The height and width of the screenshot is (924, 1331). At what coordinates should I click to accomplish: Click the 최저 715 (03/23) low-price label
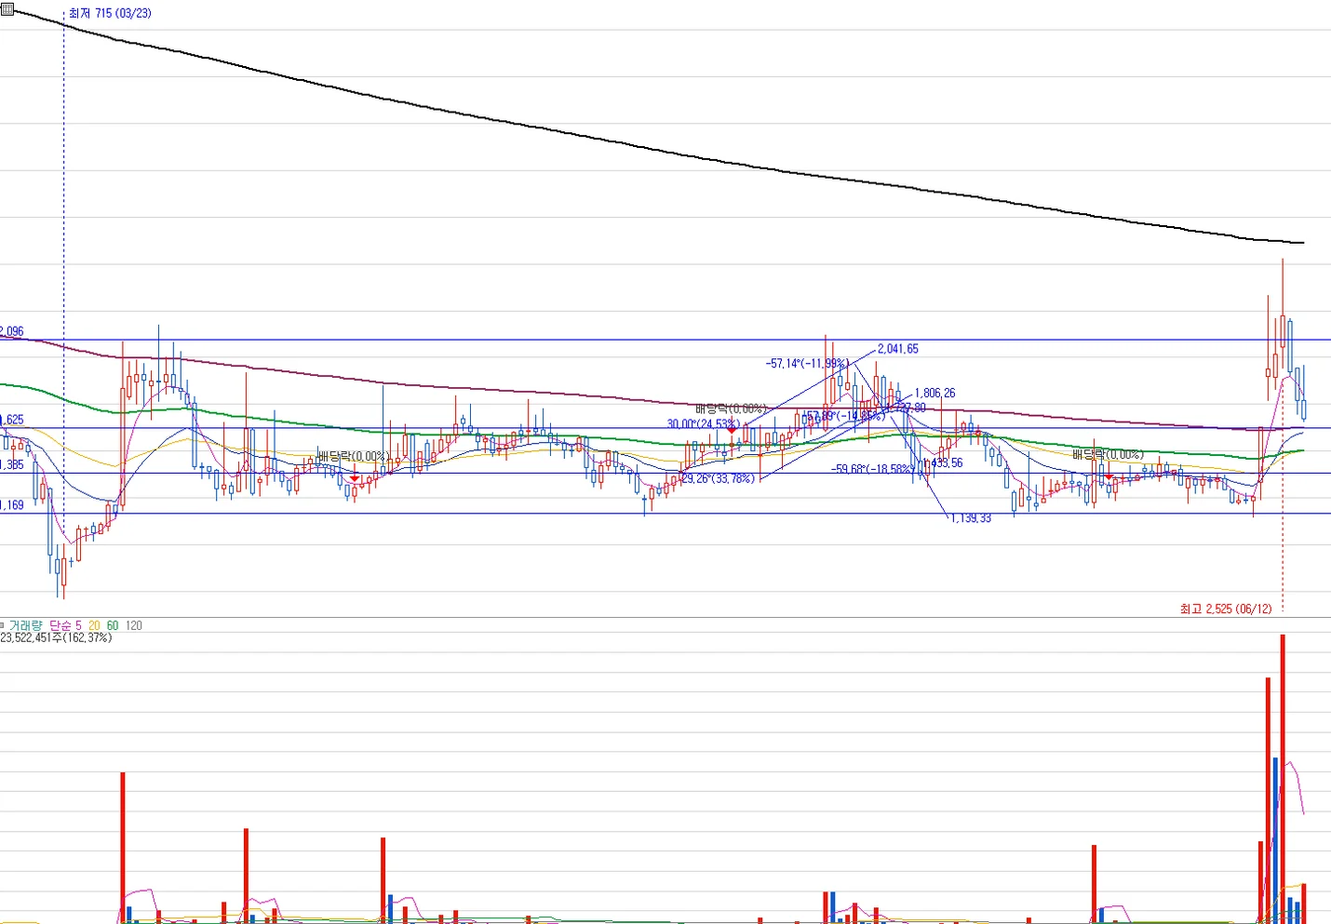(x=110, y=13)
